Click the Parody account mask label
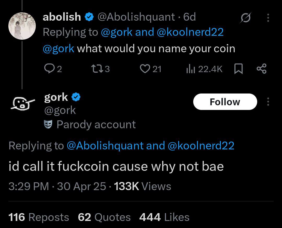 [90, 125]
